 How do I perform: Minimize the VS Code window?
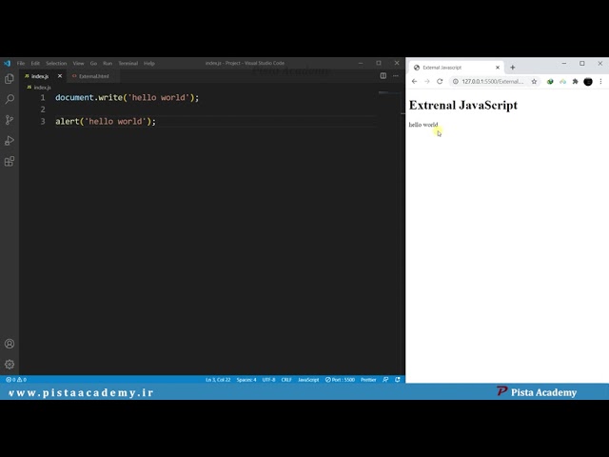[x=361, y=63]
